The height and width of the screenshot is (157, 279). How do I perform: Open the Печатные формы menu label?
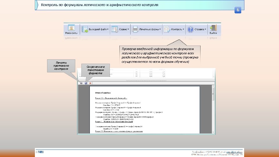coord(149,29)
